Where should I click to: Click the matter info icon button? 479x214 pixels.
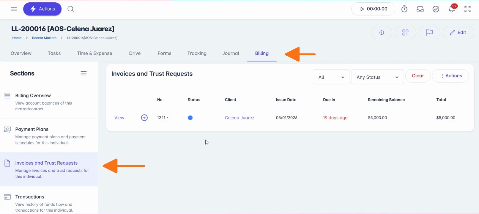tap(382, 33)
